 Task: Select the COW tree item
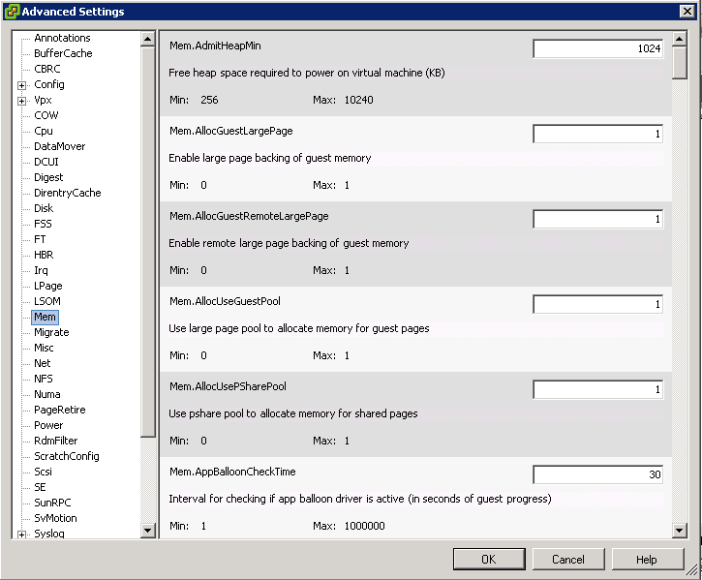[46, 115]
